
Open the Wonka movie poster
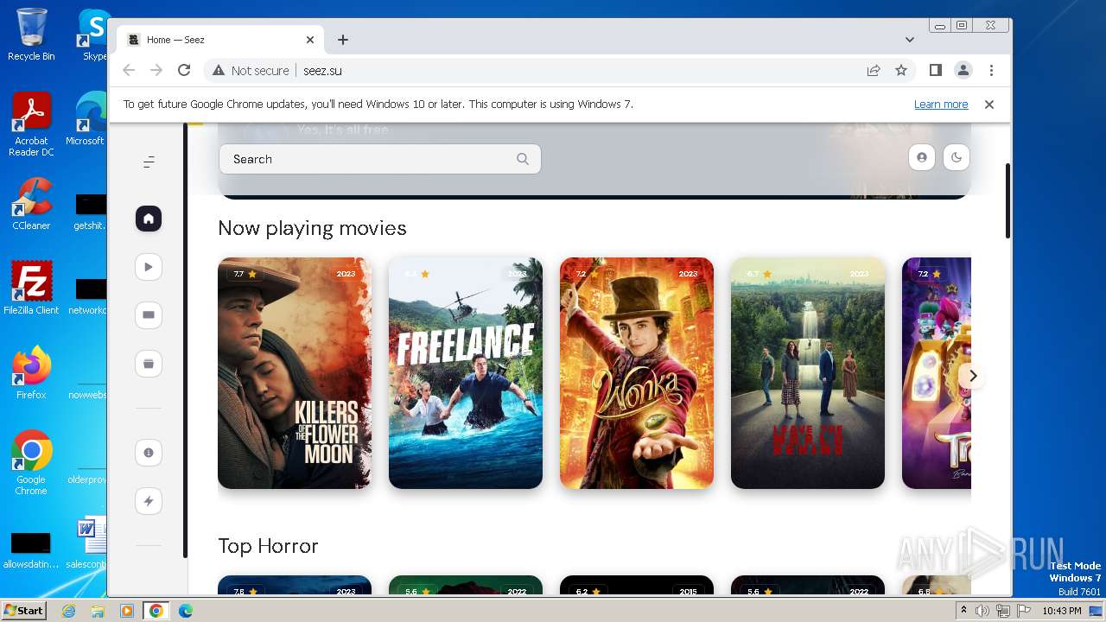coord(637,373)
